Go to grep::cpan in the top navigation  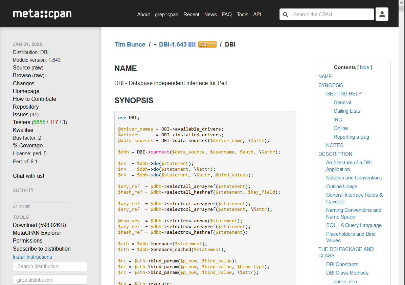click(166, 15)
